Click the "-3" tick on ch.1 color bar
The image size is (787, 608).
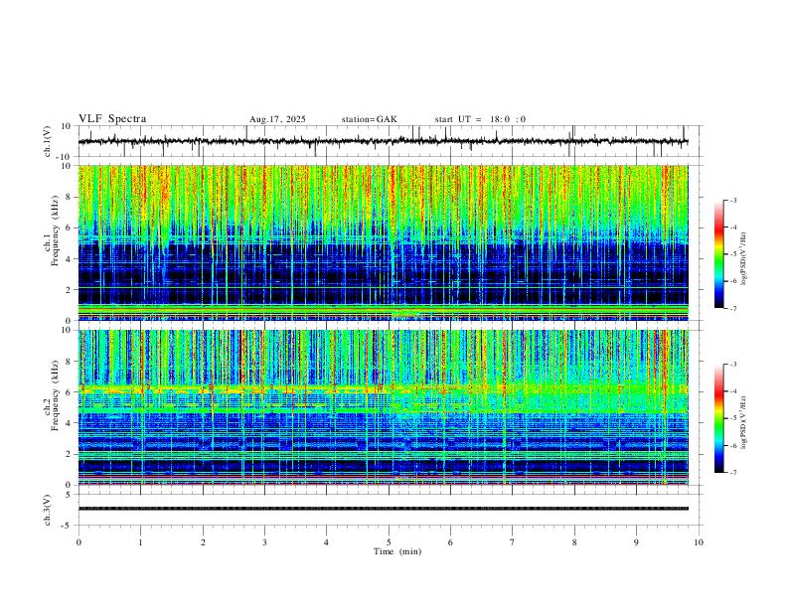[x=733, y=200]
